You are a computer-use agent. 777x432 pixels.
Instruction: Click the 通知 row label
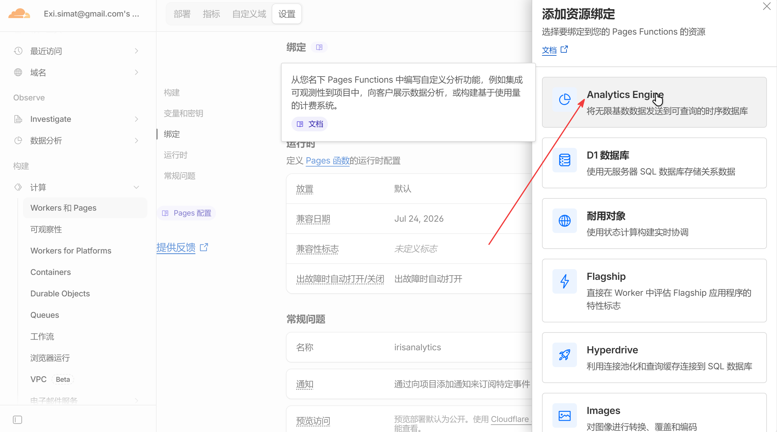pos(305,384)
